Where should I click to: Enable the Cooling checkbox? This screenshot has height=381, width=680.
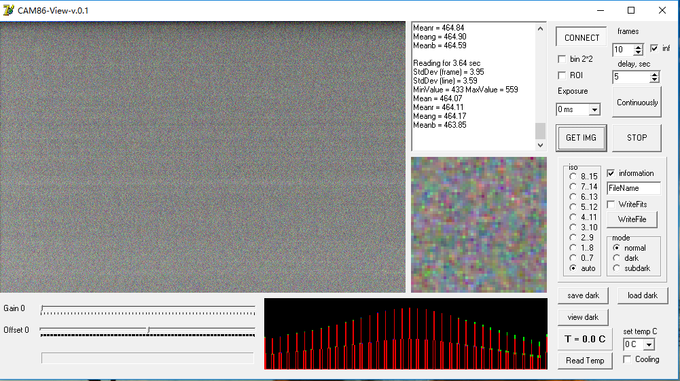(627, 359)
